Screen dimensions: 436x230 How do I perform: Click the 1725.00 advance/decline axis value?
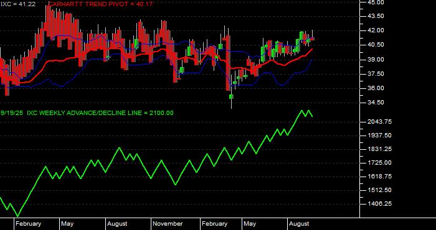380,163
